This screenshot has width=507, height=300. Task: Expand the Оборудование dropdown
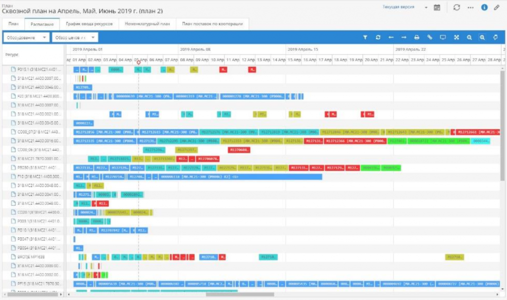point(26,38)
